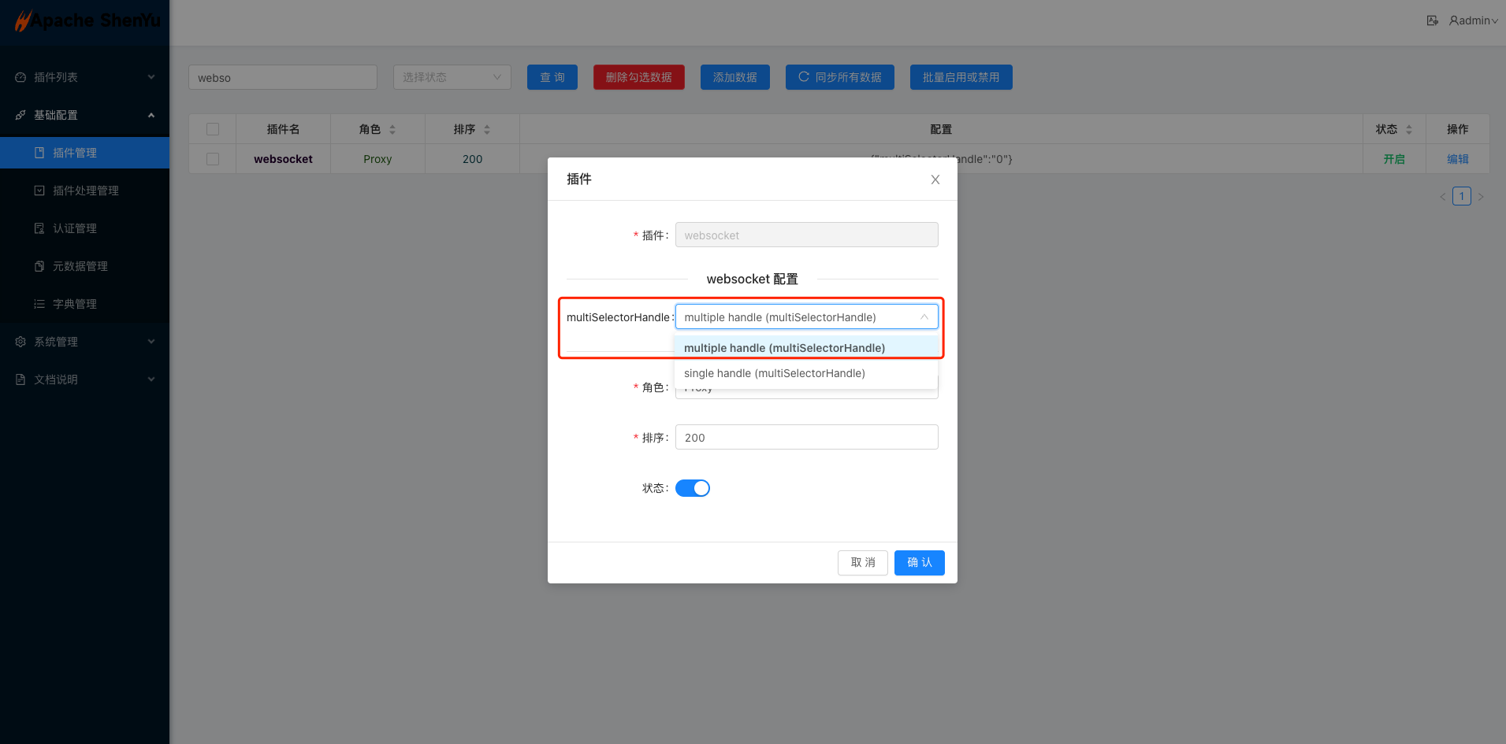Click the 编辑 link on the websocket row
Screen dimensions: 1506x744
pos(1457,158)
